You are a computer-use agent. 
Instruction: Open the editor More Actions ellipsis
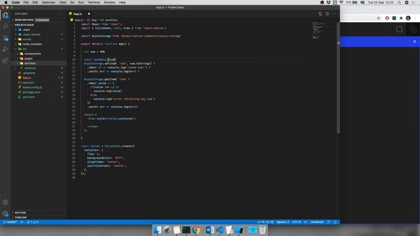coord(334,14)
